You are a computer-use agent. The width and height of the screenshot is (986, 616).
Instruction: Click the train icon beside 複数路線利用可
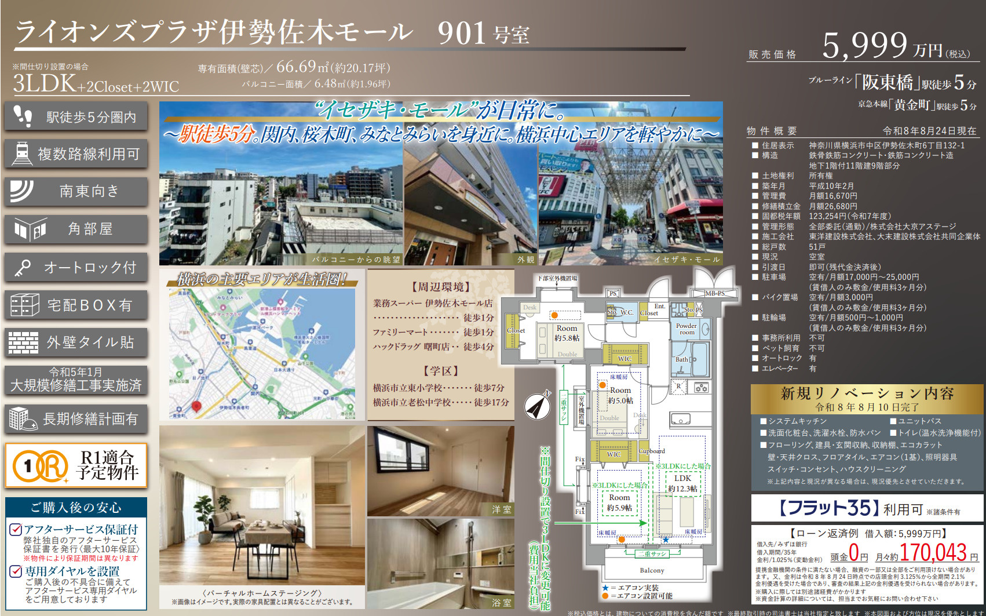click(x=21, y=154)
